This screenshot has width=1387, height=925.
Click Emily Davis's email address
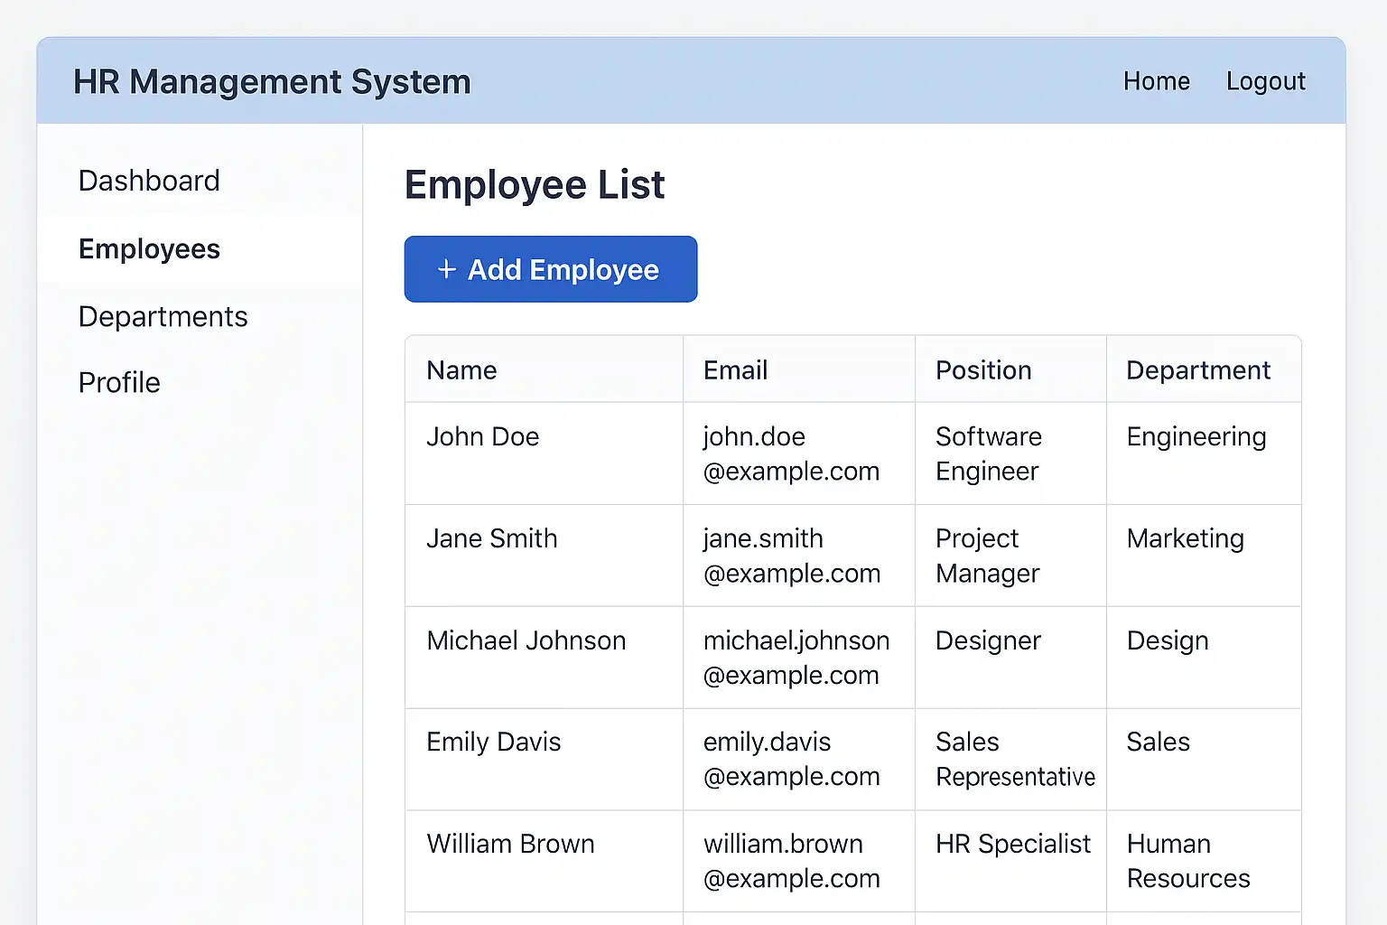pyautogui.click(x=791, y=759)
